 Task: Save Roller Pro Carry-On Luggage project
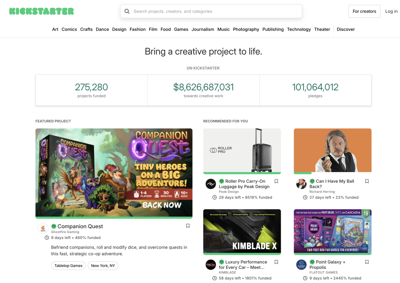tap(276, 181)
